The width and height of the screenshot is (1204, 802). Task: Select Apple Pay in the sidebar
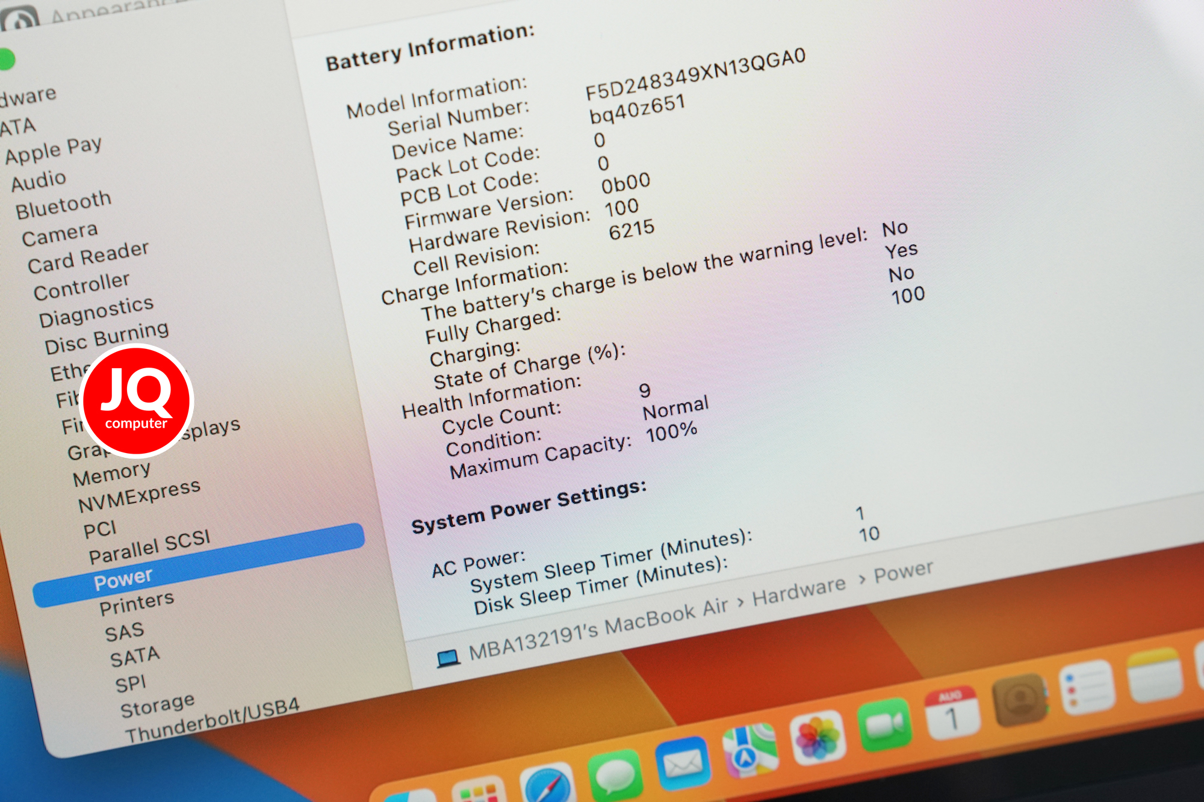[53, 150]
